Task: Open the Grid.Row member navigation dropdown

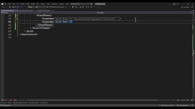Action: (192, 13)
